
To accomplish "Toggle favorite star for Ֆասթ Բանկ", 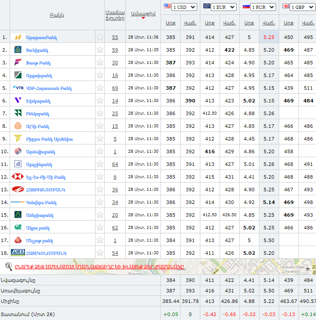I will [100, 62].
